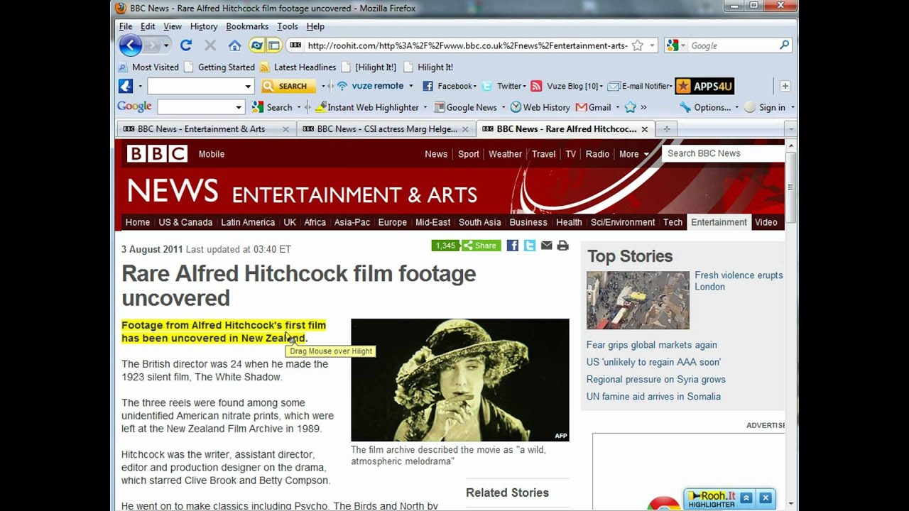
Task: Click the orange SEARCH button
Action: coord(288,86)
